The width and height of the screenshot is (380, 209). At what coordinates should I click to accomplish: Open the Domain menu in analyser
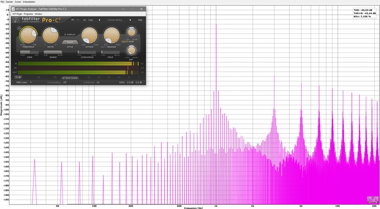coord(9,2)
